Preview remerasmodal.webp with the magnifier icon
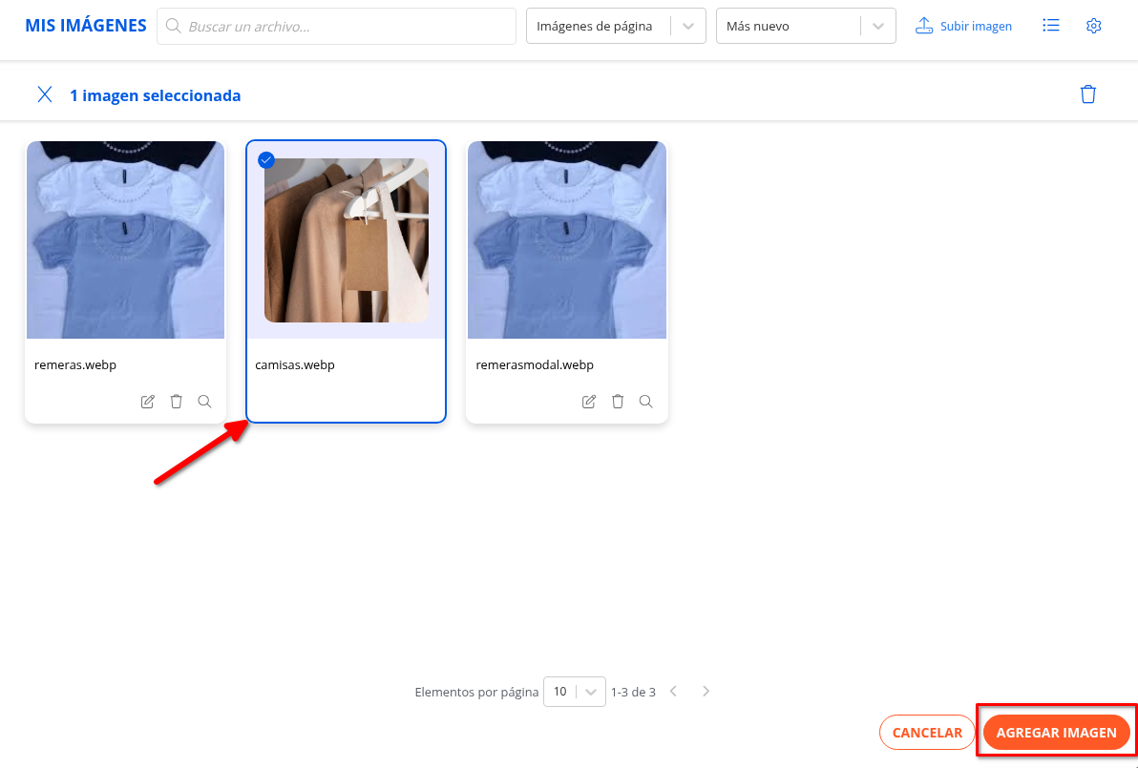Screen dimensions: 1138x768 point(646,402)
